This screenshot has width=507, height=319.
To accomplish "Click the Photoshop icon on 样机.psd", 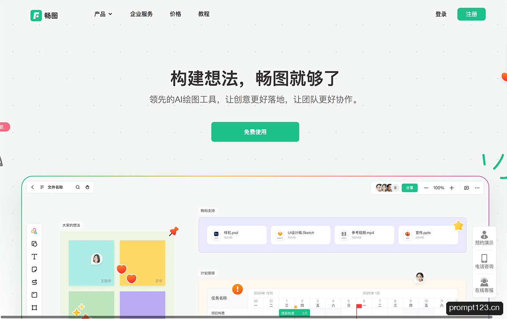I will pyautogui.click(x=216, y=234).
